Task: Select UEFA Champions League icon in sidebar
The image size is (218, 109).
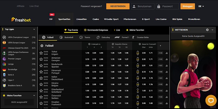Action: point(4,37)
